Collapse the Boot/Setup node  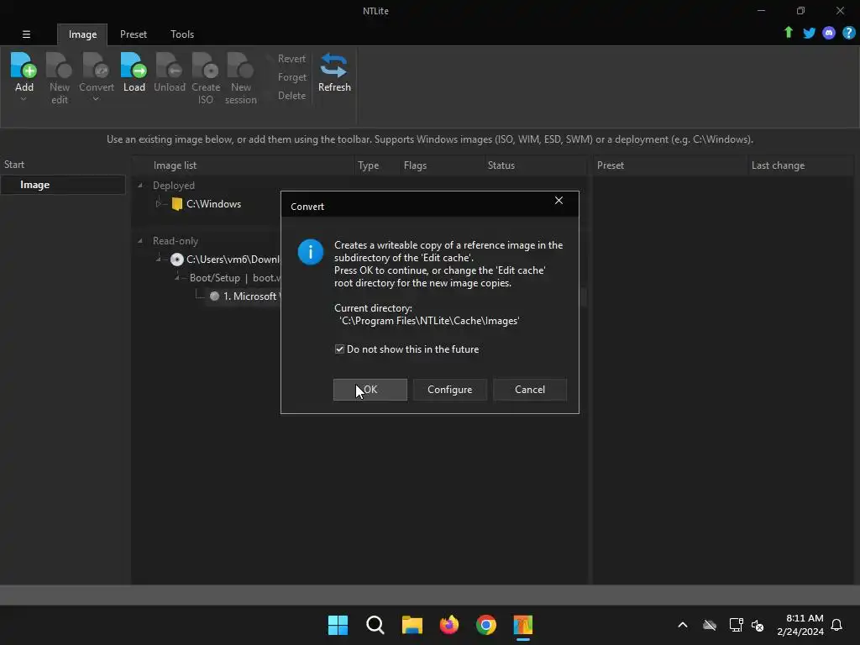[177, 277]
